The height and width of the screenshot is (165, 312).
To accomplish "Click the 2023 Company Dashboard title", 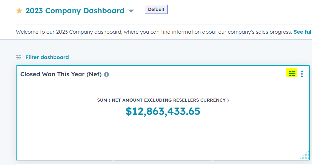I will 75,11.
